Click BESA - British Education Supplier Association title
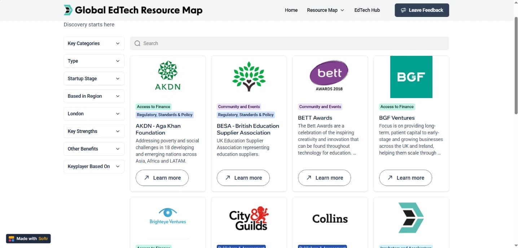Screen dimensions: 518x248 coord(248,129)
